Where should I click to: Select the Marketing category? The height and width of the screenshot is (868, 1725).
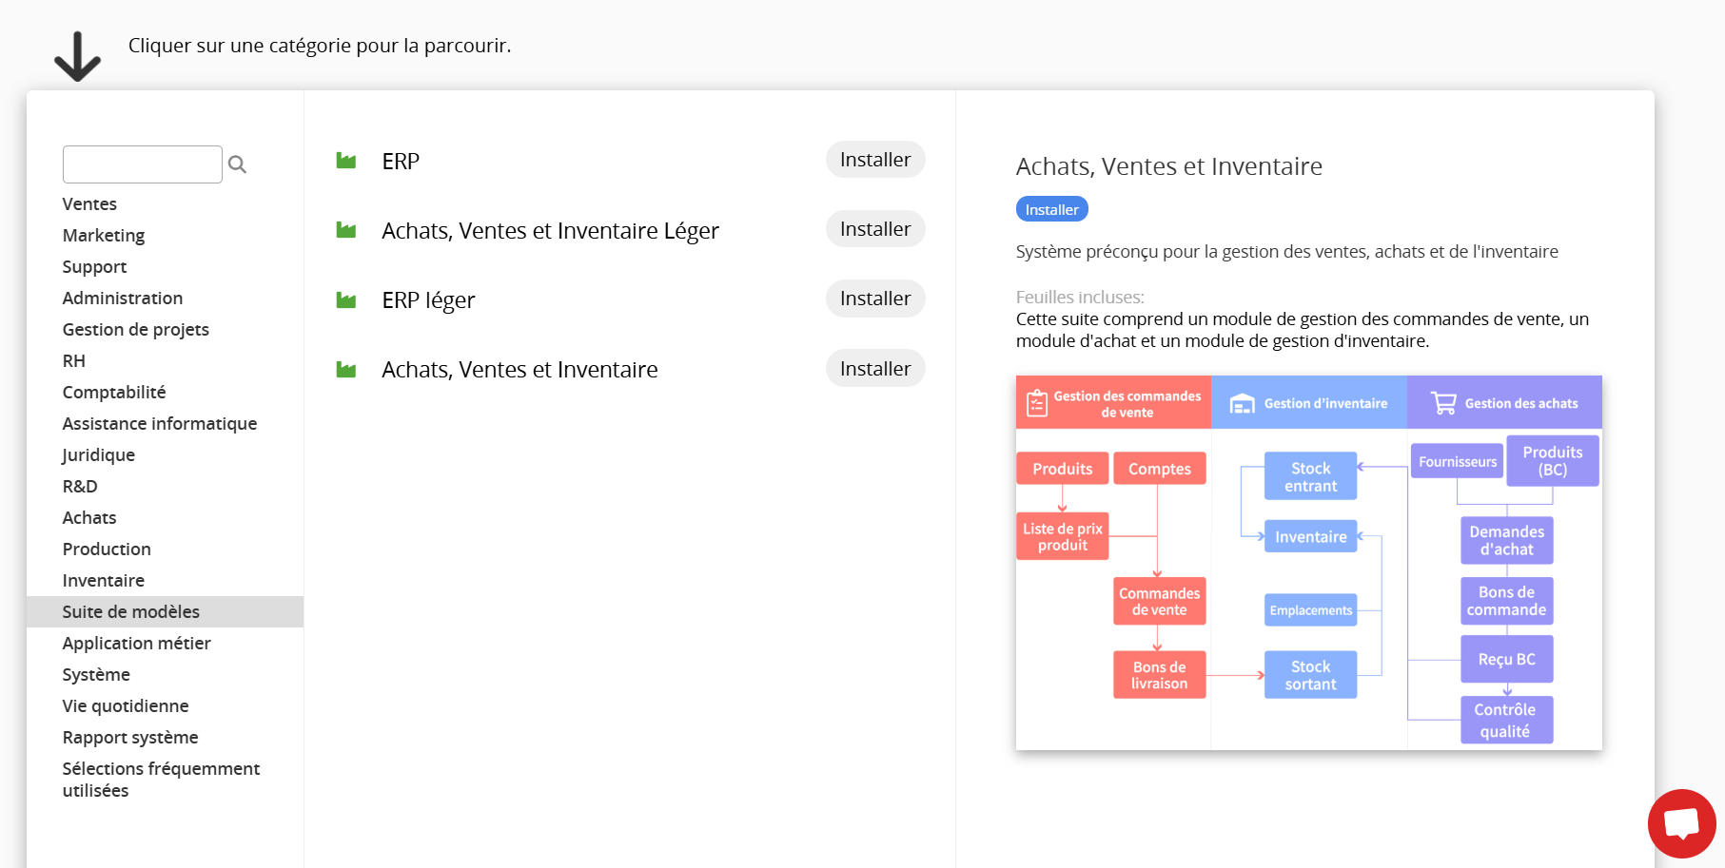(104, 236)
